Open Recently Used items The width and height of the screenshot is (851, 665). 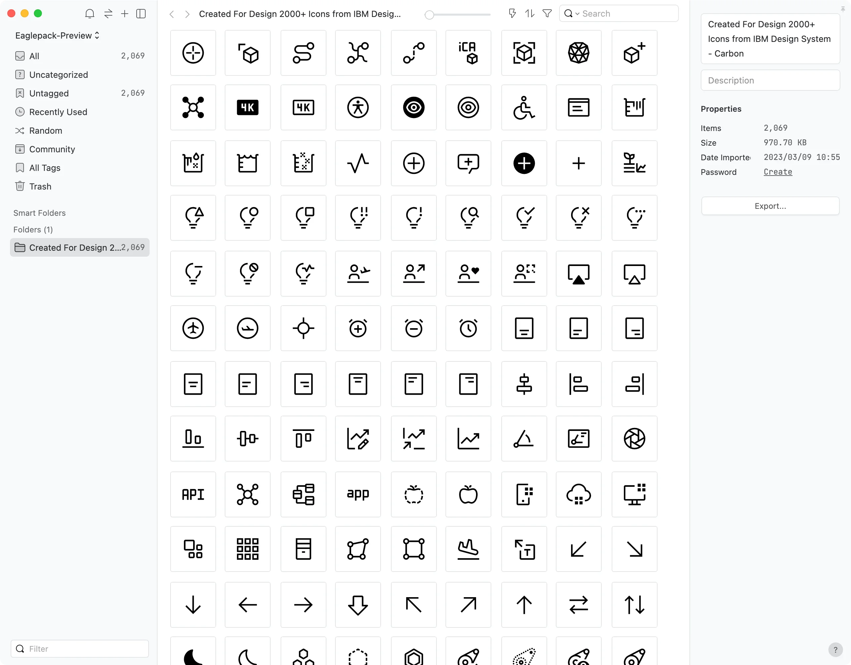click(79, 112)
